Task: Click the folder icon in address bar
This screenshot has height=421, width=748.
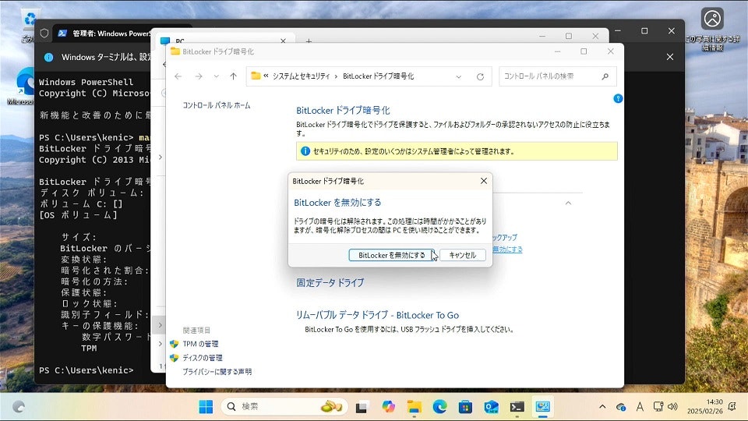Action: pyautogui.click(x=256, y=76)
